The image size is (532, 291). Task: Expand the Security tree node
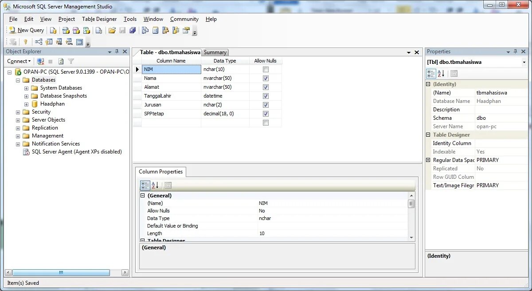[18, 112]
